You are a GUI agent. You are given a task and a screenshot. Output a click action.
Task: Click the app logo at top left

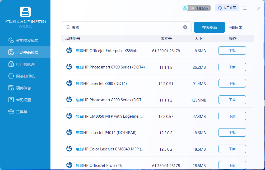point(25,12)
